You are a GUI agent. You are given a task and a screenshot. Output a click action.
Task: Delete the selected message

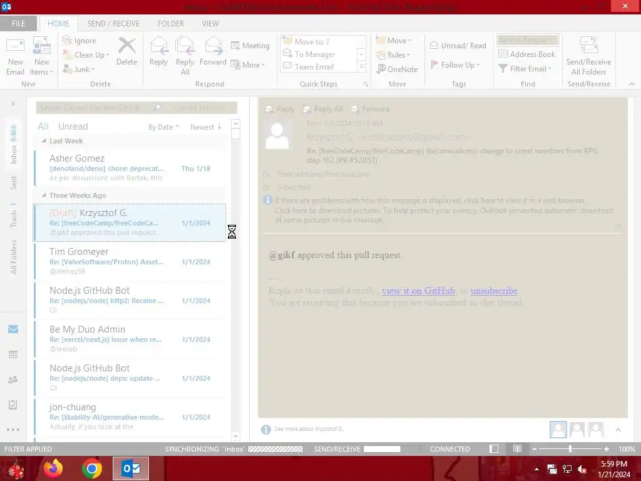(x=126, y=52)
